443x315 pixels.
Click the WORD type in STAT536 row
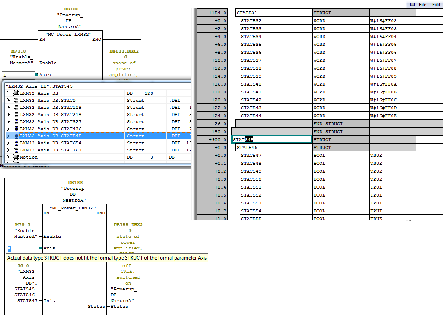pyautogui.click(x=341, y=52)
